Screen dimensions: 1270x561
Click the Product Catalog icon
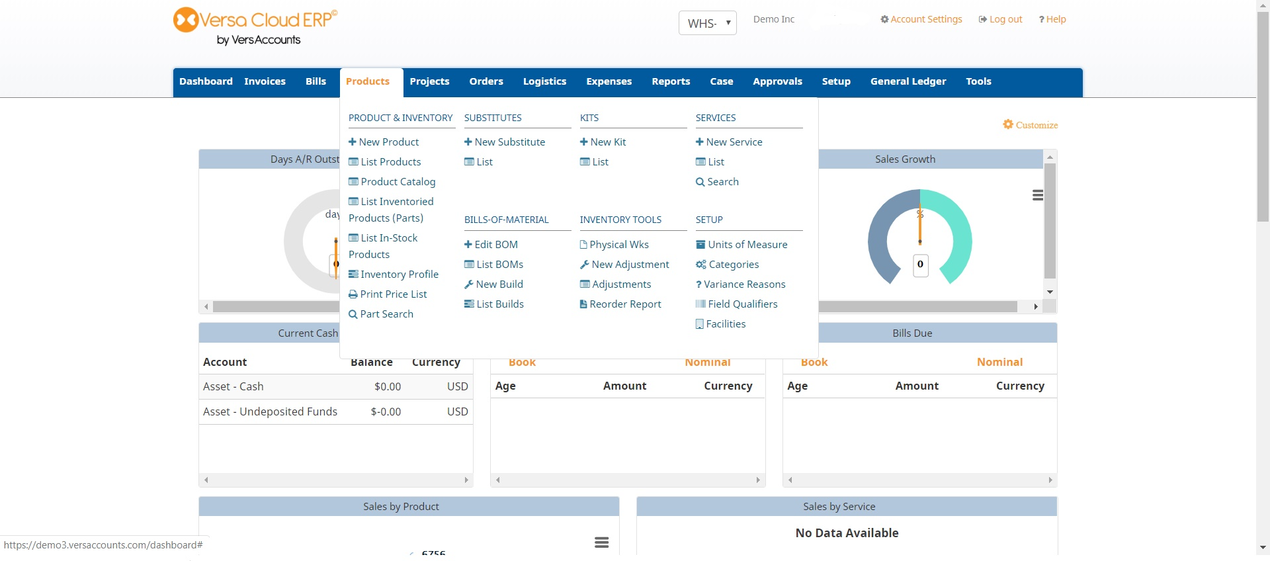click(353, 181)
